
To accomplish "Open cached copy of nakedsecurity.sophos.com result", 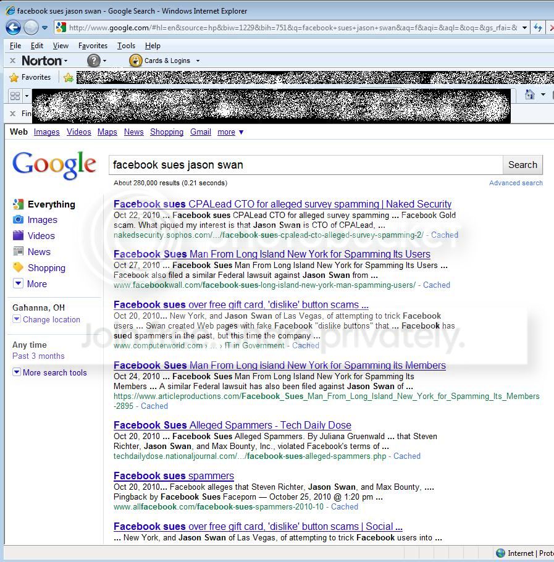I will click(444, 235).
